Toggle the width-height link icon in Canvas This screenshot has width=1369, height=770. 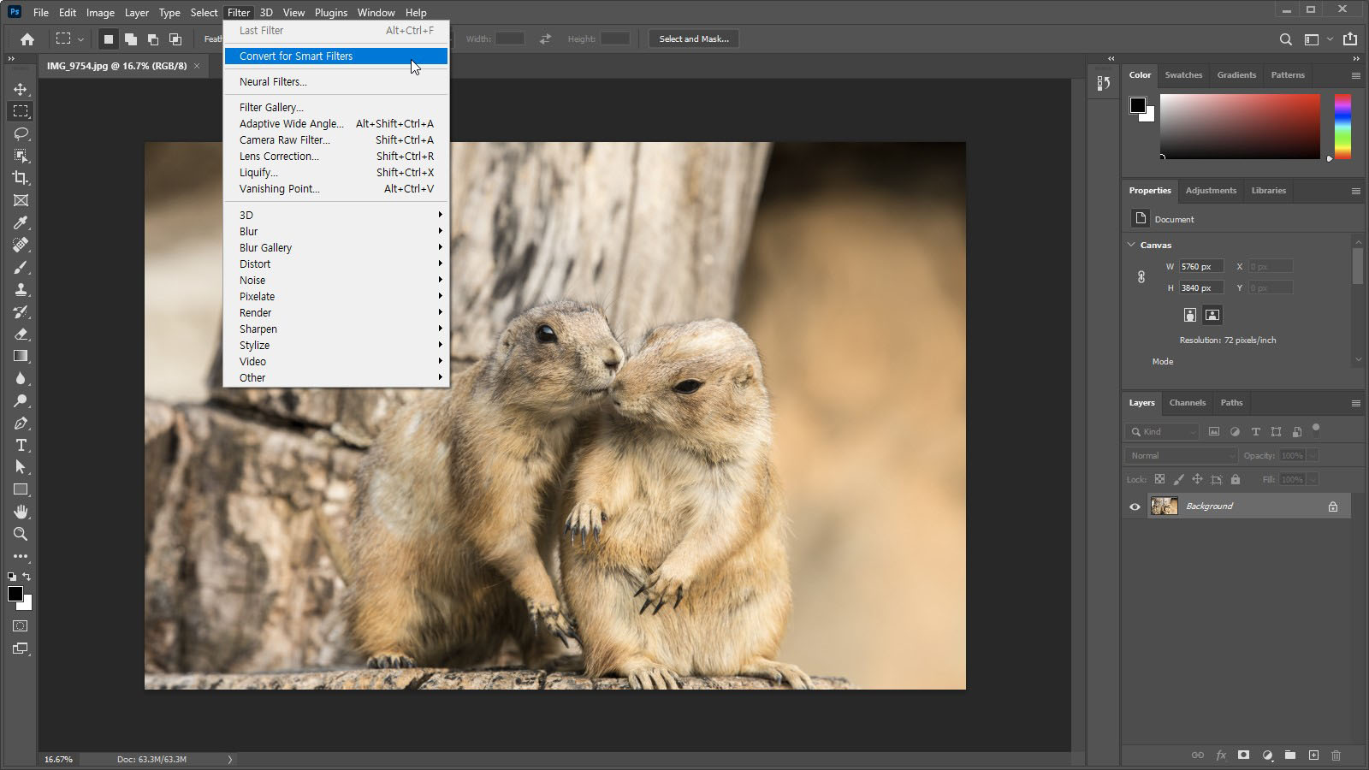click(x=1141, y=277)
